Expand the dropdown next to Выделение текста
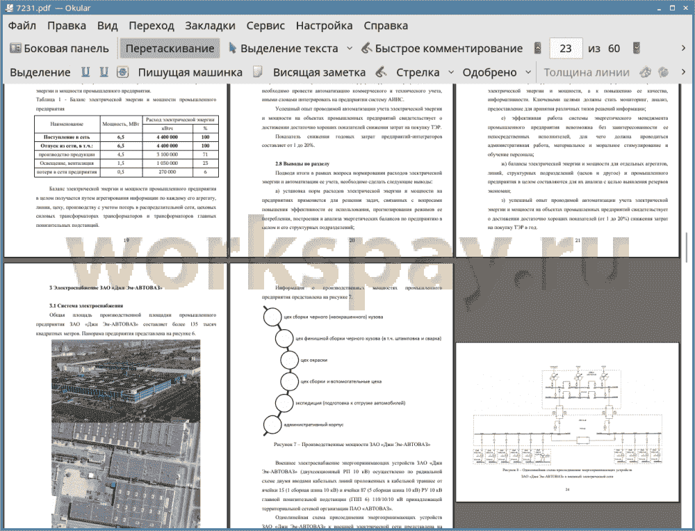This screenshot has width=695, height=531. [350, 49]
